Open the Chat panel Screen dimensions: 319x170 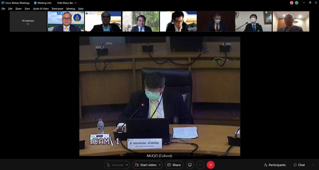point(299,165)
